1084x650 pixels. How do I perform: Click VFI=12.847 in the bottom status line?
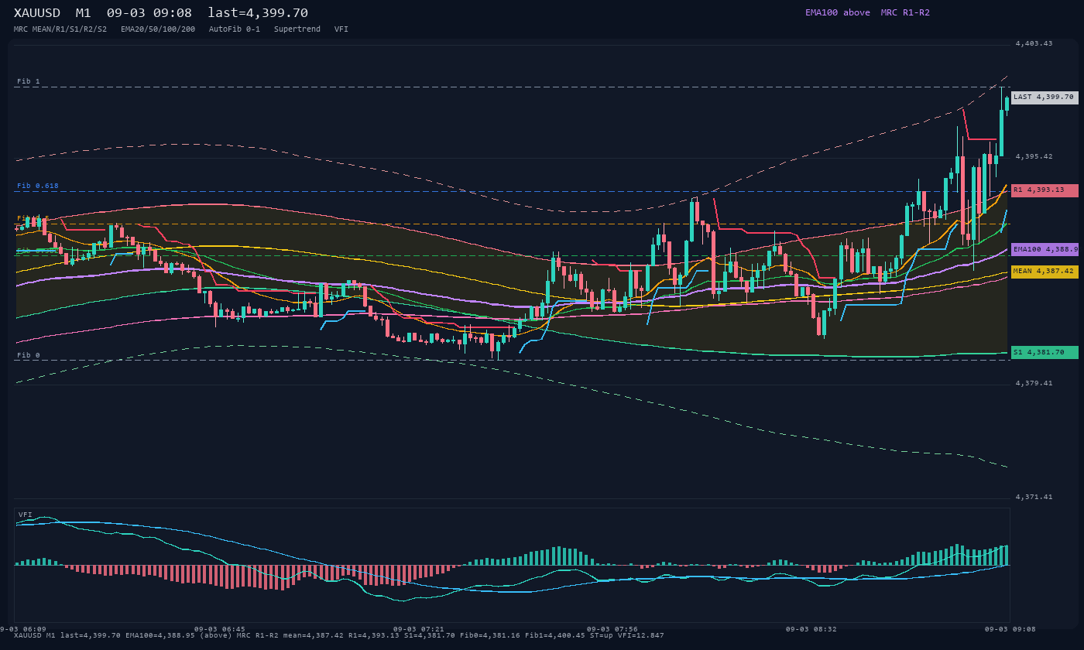point(640,635)
